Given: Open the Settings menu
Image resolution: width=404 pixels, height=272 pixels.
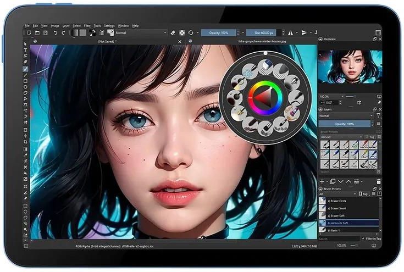Looking at the screenshot, I should (x=109, y=25).
